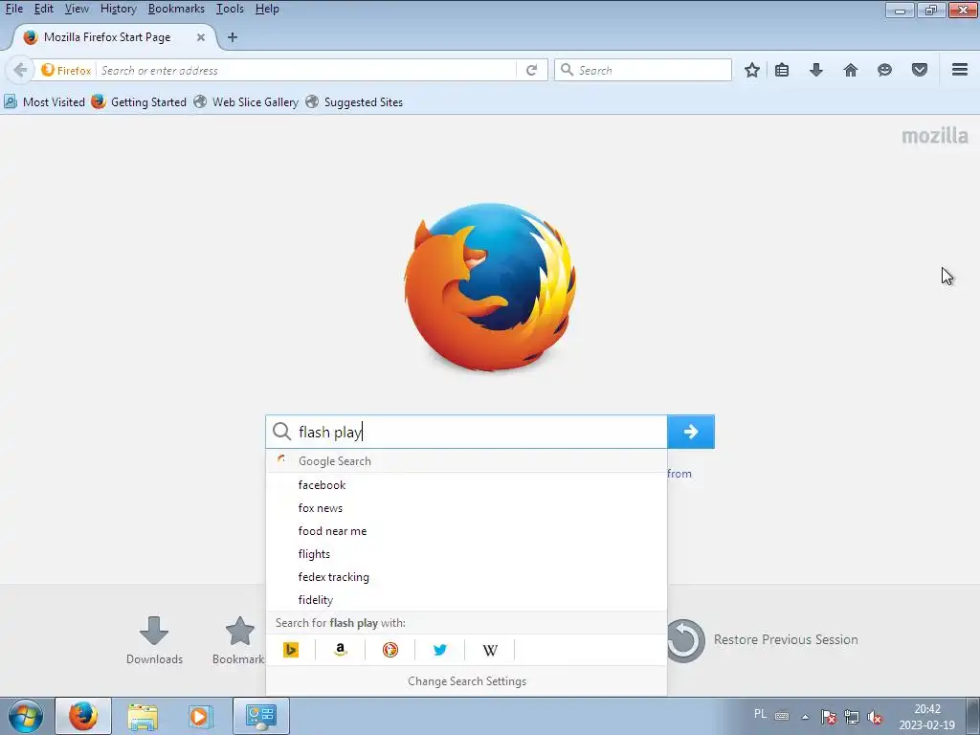Open the Tools menu

pyautogui.click(x=230, y=9)
